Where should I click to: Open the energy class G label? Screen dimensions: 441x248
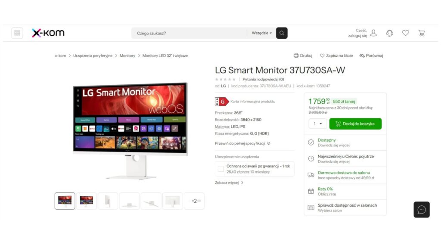coord(222,102)
